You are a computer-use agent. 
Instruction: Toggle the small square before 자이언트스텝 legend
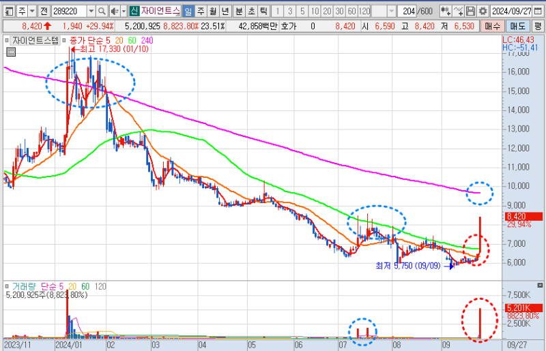tap(7, 40)
